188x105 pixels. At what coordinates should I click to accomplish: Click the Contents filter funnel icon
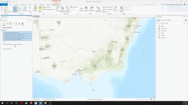click(x=1, y=20)
